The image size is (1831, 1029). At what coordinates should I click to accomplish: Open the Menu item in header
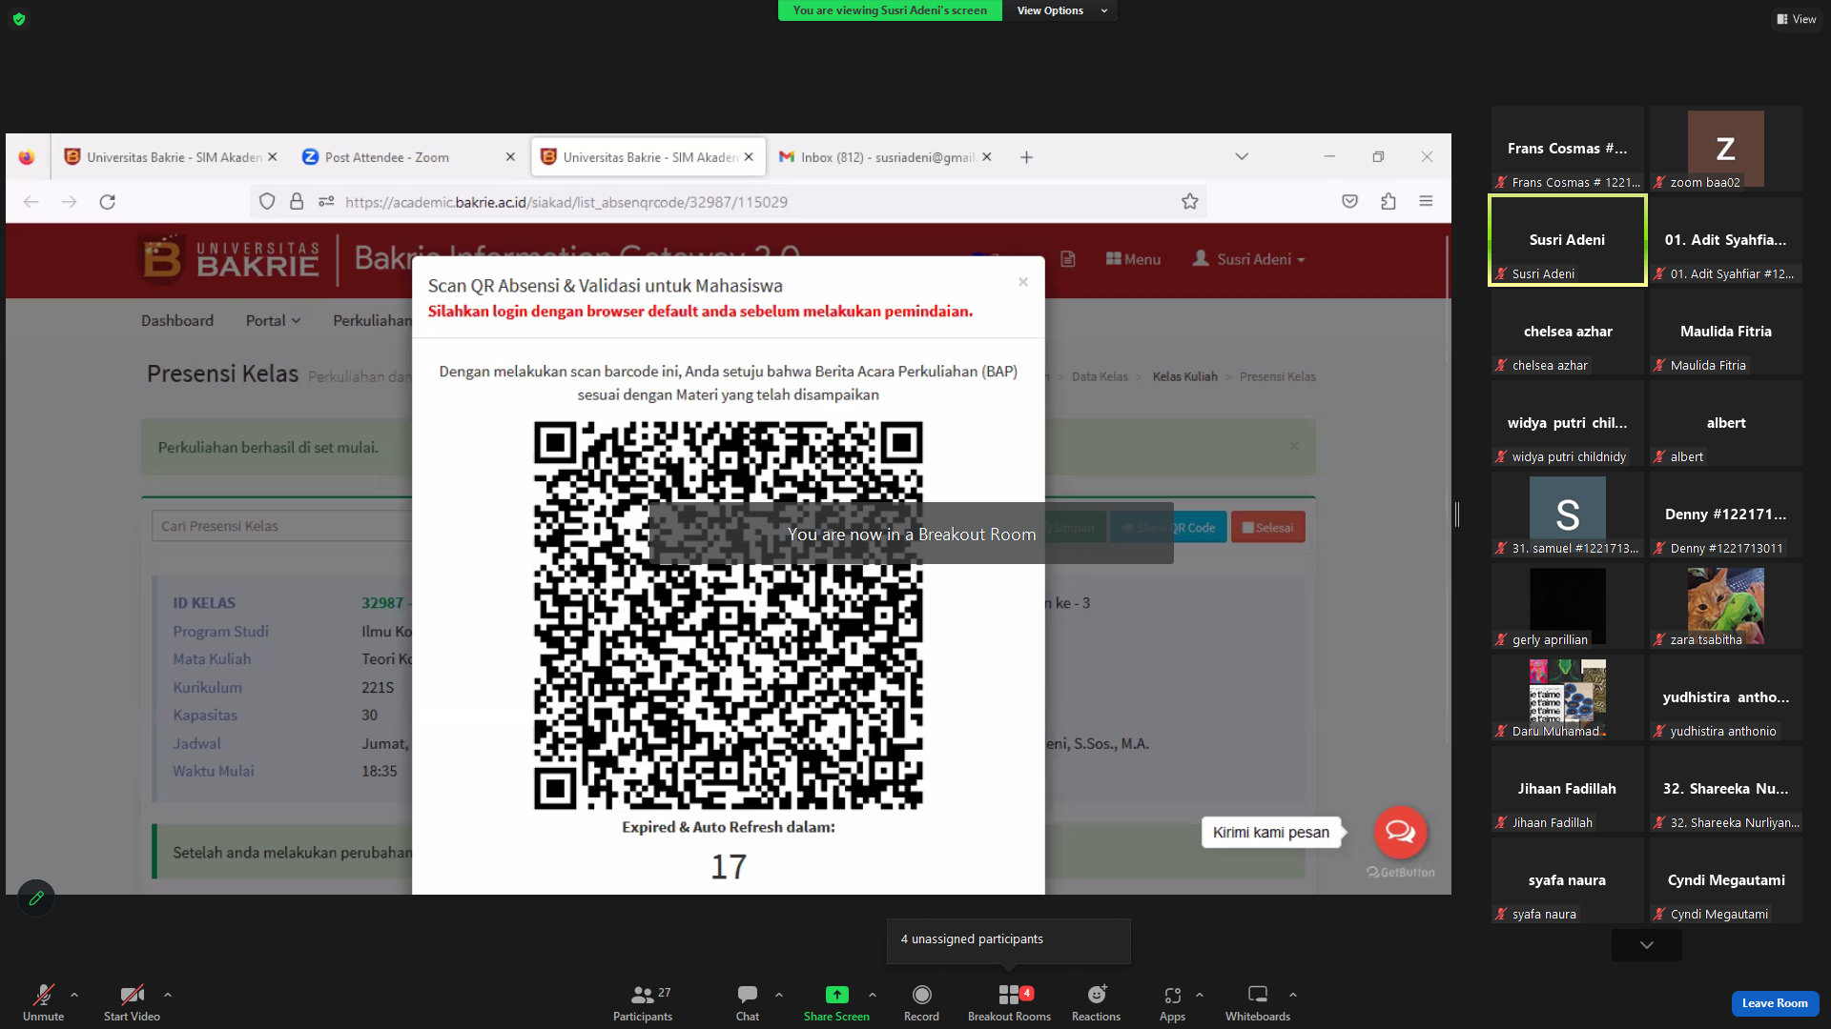pyautogui.click(x=1133, y=259)
